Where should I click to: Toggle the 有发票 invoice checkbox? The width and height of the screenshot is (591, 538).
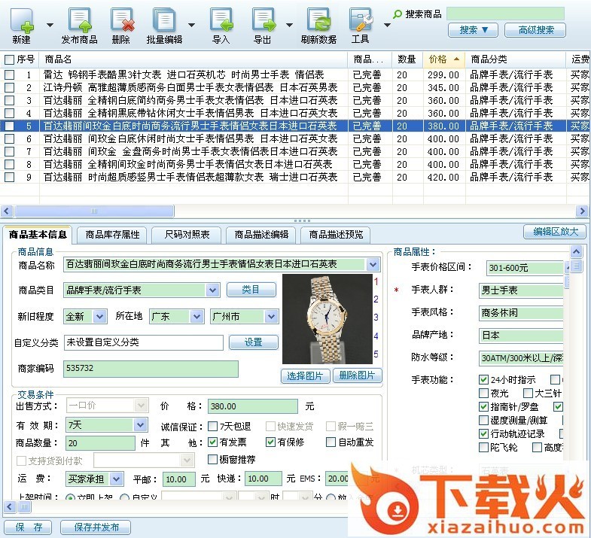coord(213,442)
